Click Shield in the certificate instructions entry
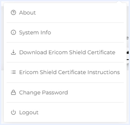Image resolution: width=130 pixels, height=125 pixels. click(48, 72)
